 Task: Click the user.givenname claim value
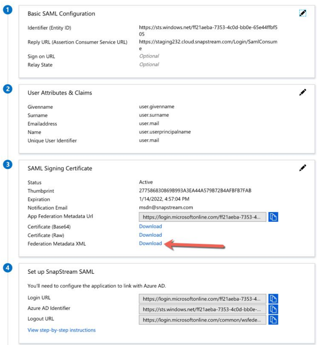click(x=156, y=107)
